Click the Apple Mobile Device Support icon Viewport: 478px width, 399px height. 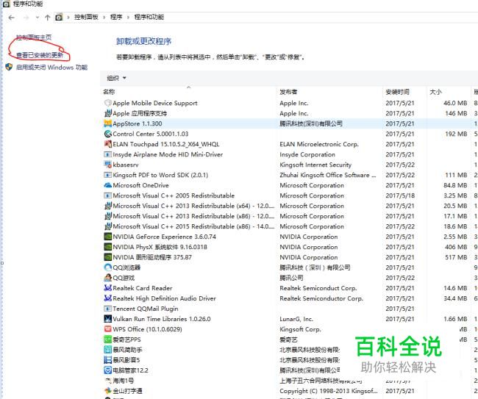tap(107, 103)
